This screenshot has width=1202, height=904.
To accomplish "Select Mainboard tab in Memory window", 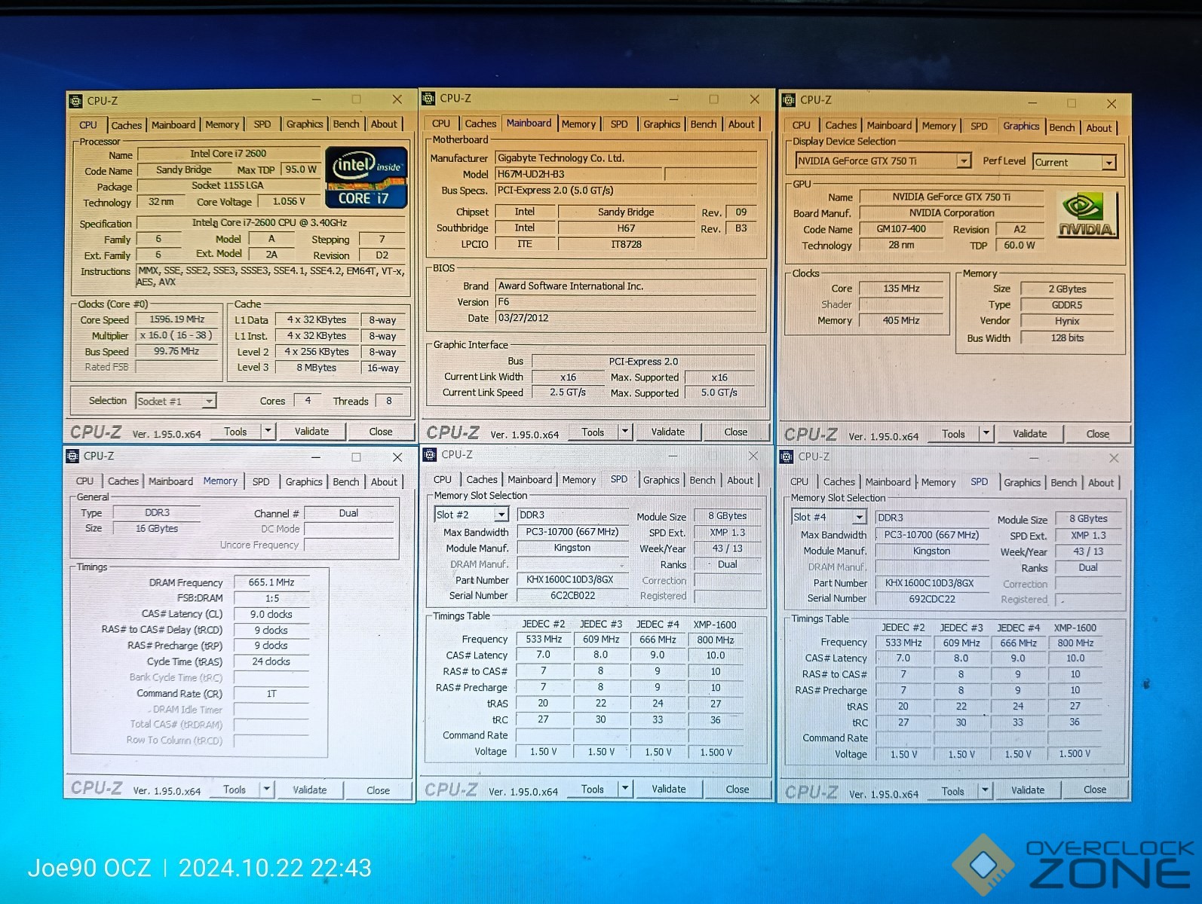I will tap(170, 481).
